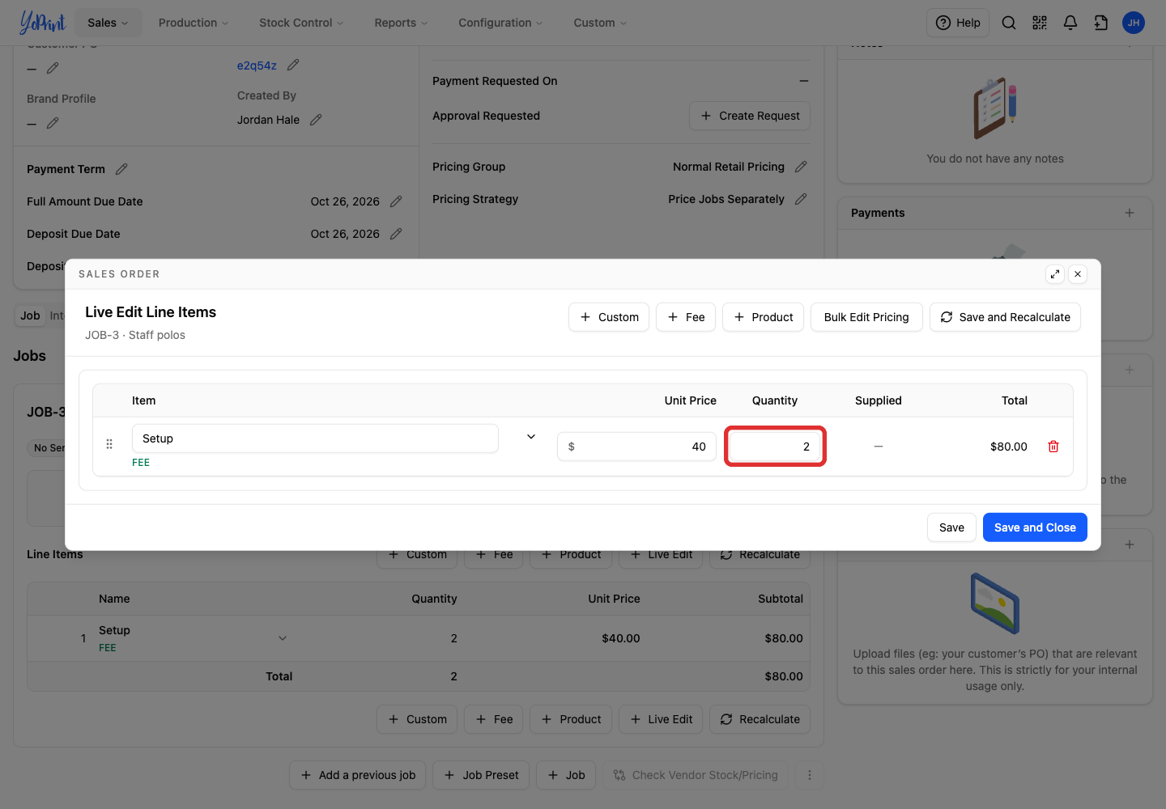Open Bulk Edit Pricing
This screenshot has height=809, width=1166.
(x=866, y=317)
